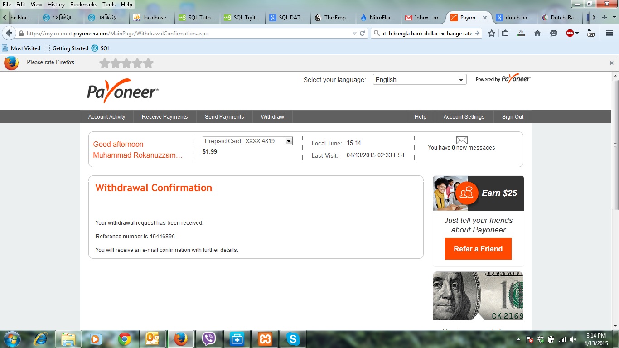Open Skype from the taskbar
The height and width of the screenshot is (348, 619).
[293, 339]
